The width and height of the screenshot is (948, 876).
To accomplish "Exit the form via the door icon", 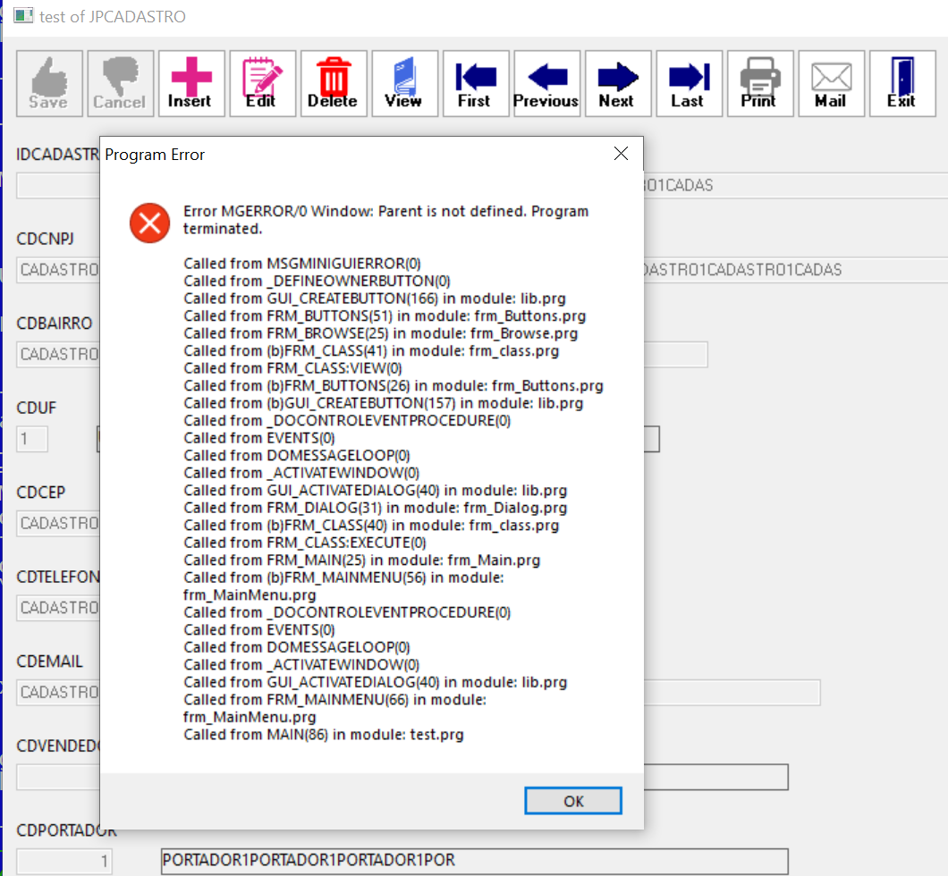I will (x=902, y=83).
